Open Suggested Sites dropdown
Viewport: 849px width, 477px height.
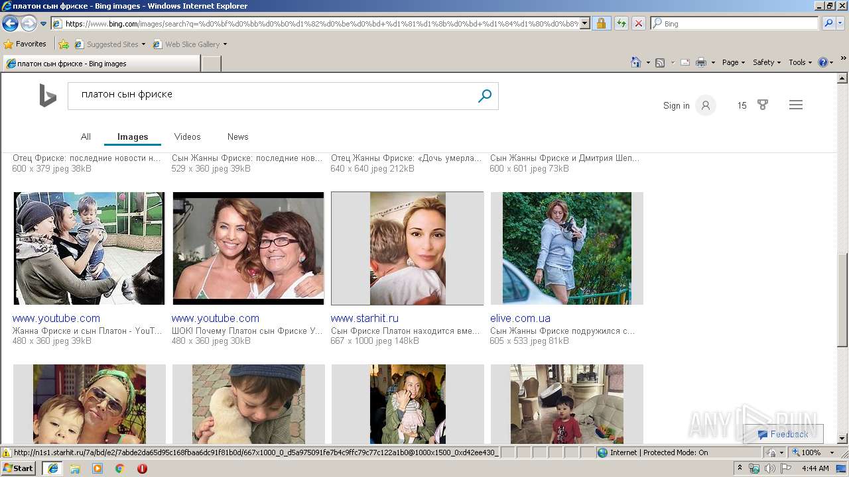(x=109, y=44)
